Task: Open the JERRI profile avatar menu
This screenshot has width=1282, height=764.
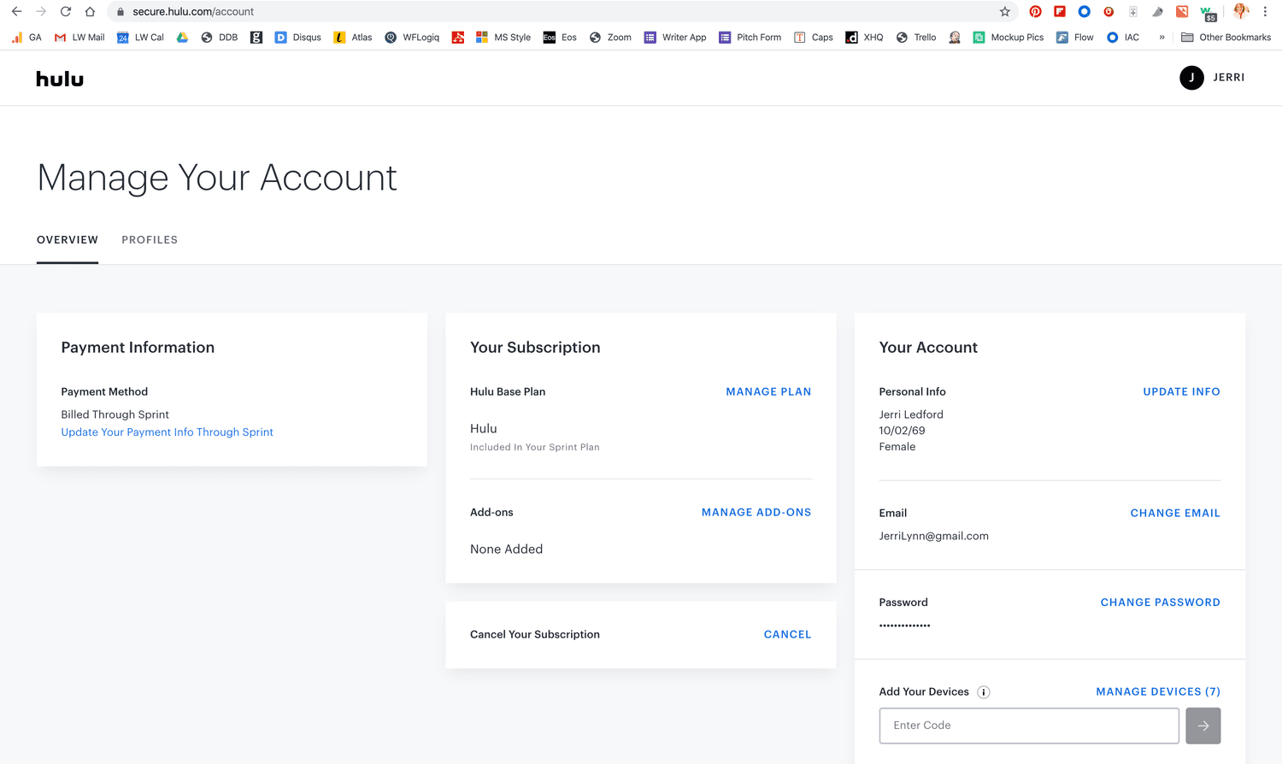Action: click(1191, 78)
